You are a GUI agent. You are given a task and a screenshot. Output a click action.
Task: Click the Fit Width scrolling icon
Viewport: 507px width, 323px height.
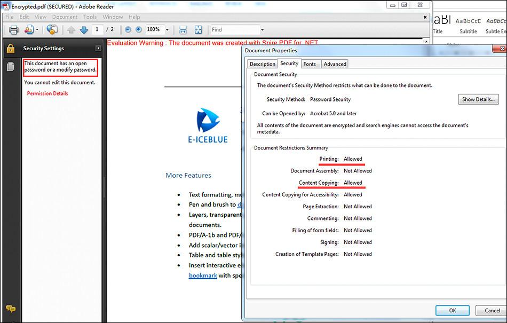click(183, 30)
